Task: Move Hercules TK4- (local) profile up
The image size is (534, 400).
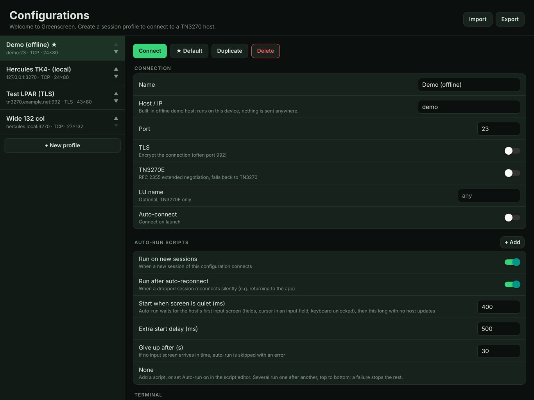Action: click(x=116, y=69)
